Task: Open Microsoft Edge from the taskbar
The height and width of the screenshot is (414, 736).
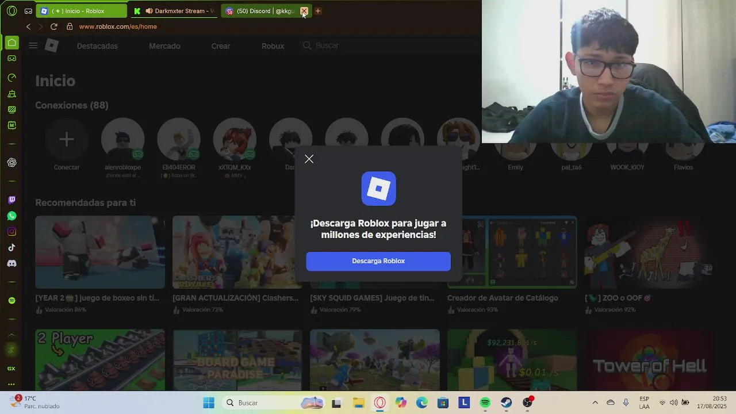Action: 421,403
